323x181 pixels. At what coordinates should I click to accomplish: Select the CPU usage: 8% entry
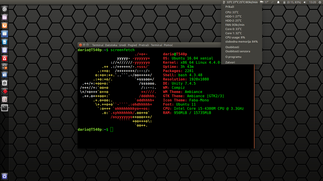(241, 37)
